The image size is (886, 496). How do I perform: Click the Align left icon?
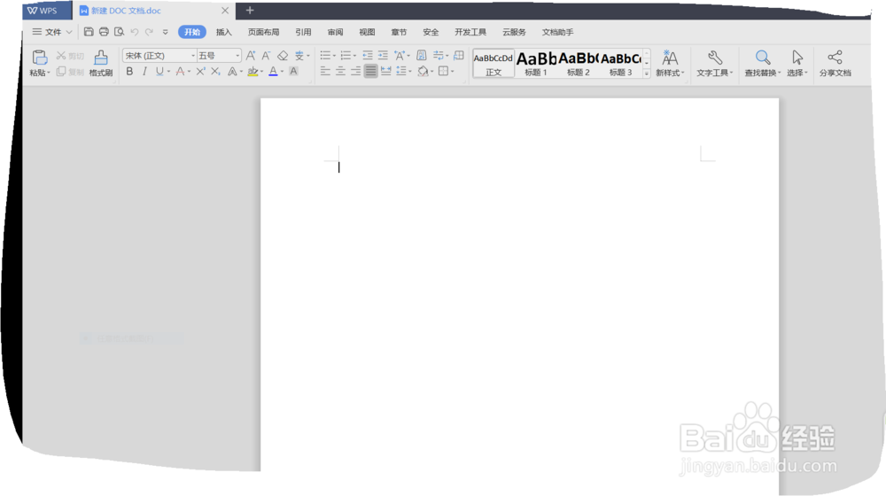click(325, 71)
